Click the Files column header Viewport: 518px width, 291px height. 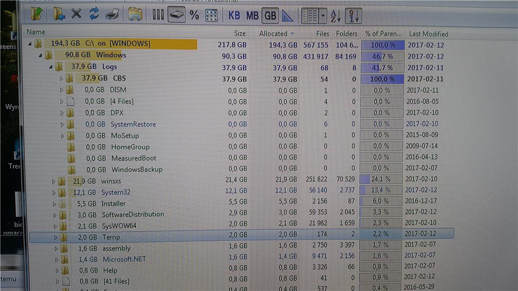[322, 34]
